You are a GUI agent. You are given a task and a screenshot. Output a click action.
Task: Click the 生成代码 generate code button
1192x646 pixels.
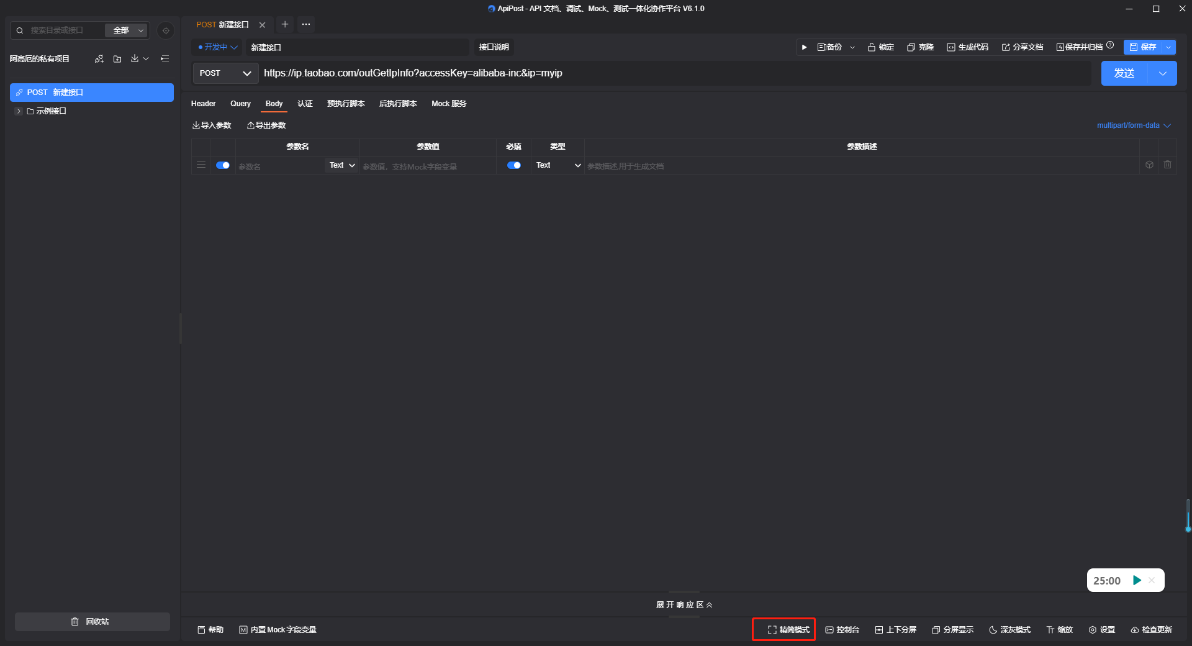(967, 47)
